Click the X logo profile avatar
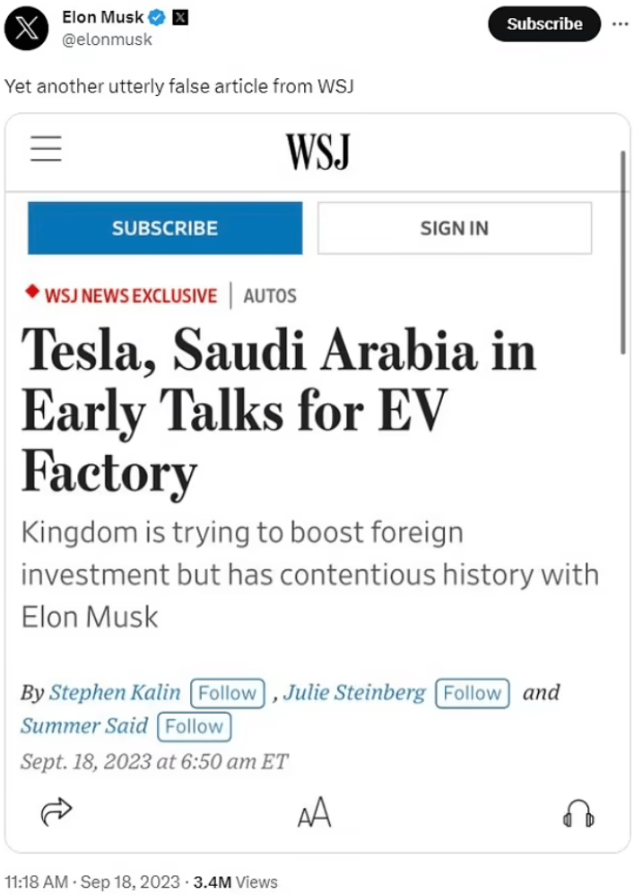Image resolution: width=643 pixels, height=895 pixels. (26, 28)
